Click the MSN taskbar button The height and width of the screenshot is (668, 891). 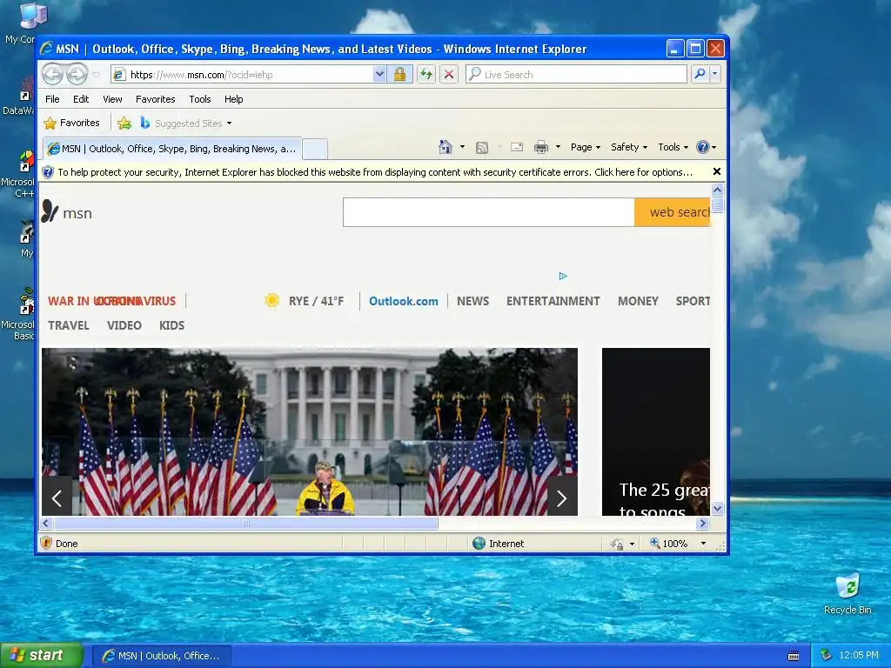(161, 656)
